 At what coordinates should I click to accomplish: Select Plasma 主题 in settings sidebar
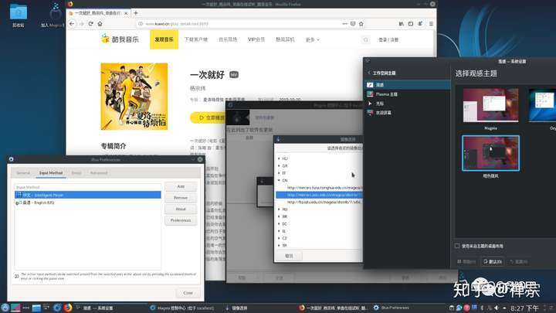coord(407,94)
